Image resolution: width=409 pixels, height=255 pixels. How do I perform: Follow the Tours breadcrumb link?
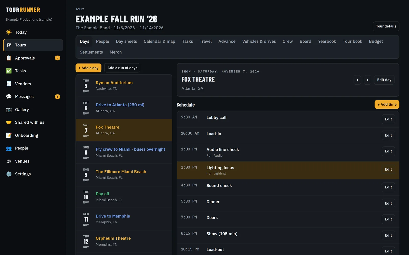(x=80, y=9)
